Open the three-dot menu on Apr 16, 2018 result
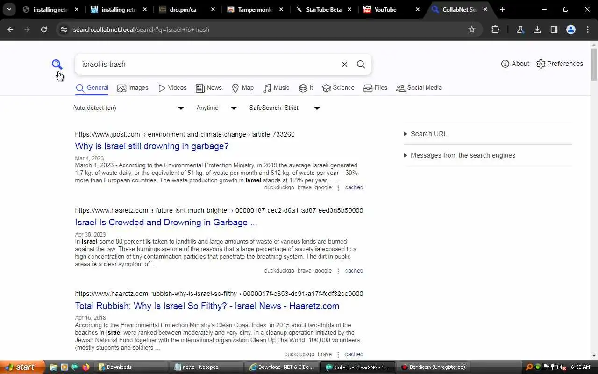The width and height of the screenshot is (598, 374). coord(338,354)
